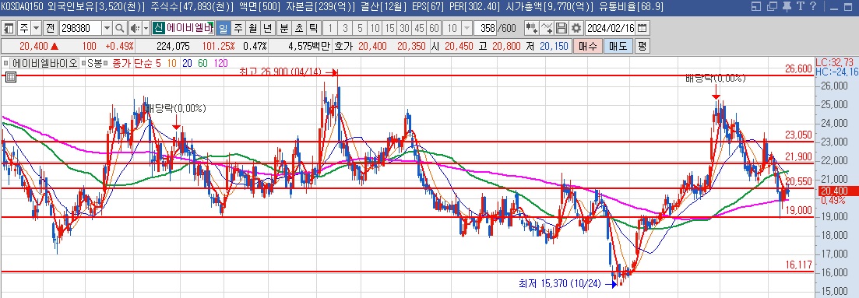
Task: Click the window layout icon in title bar
Action: pos(756,6)
